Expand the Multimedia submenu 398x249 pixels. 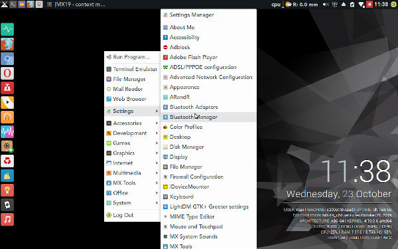click(x=132, y=173)
